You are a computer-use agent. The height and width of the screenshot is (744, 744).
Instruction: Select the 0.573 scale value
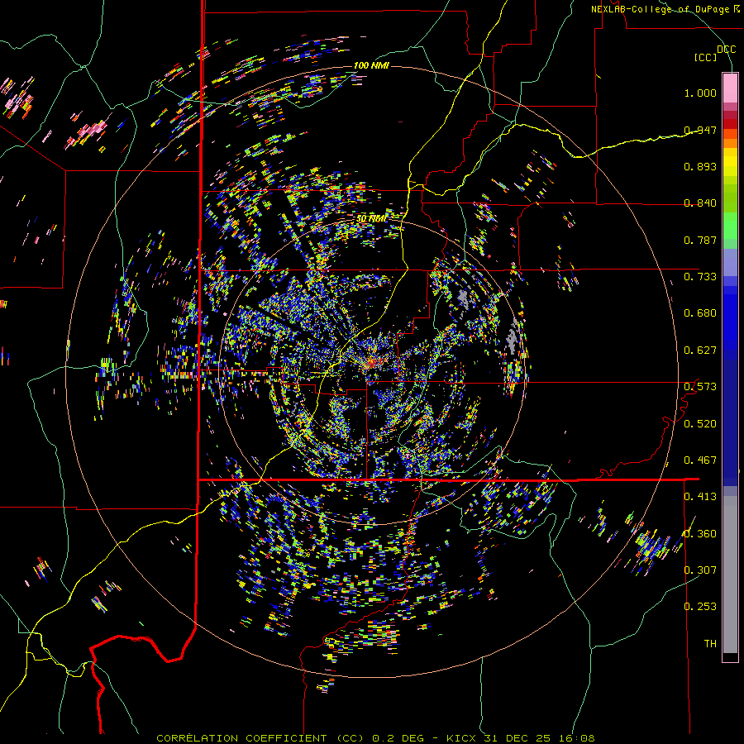coord(700,387)
